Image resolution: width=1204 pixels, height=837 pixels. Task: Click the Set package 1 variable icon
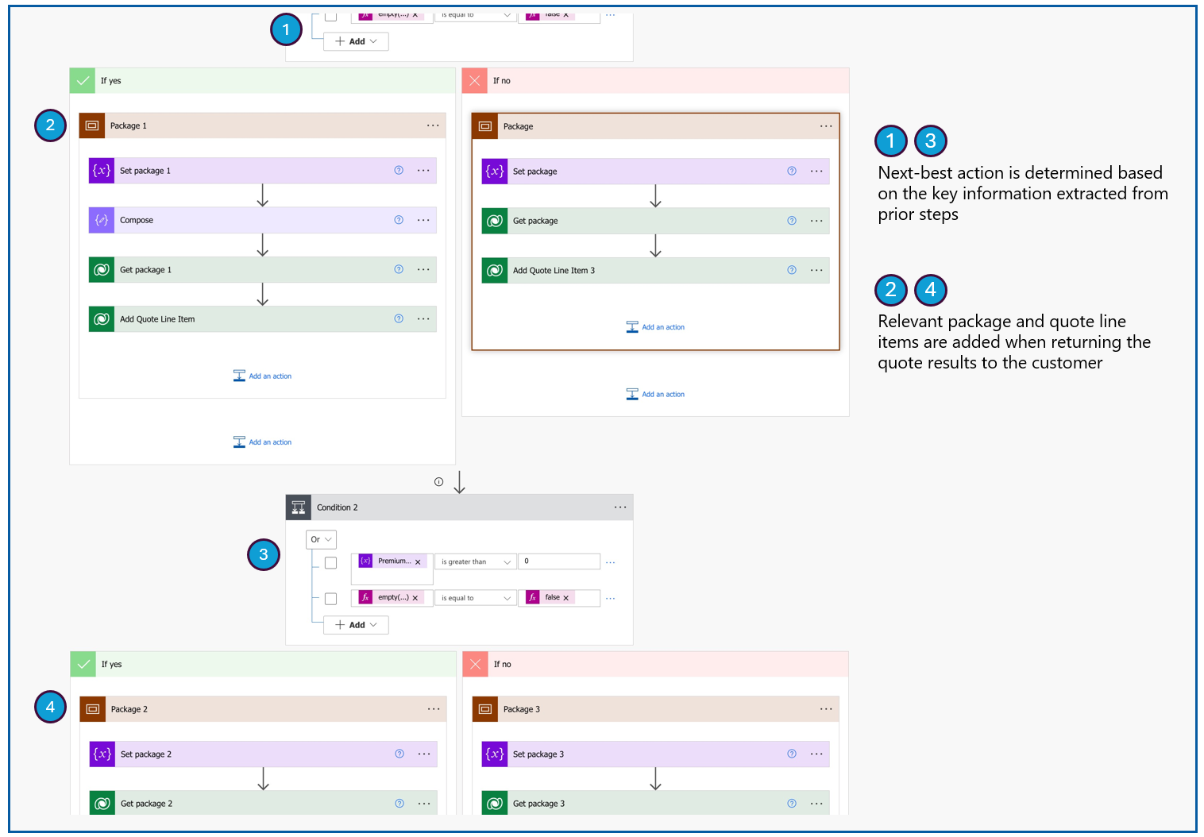[101, 170]
